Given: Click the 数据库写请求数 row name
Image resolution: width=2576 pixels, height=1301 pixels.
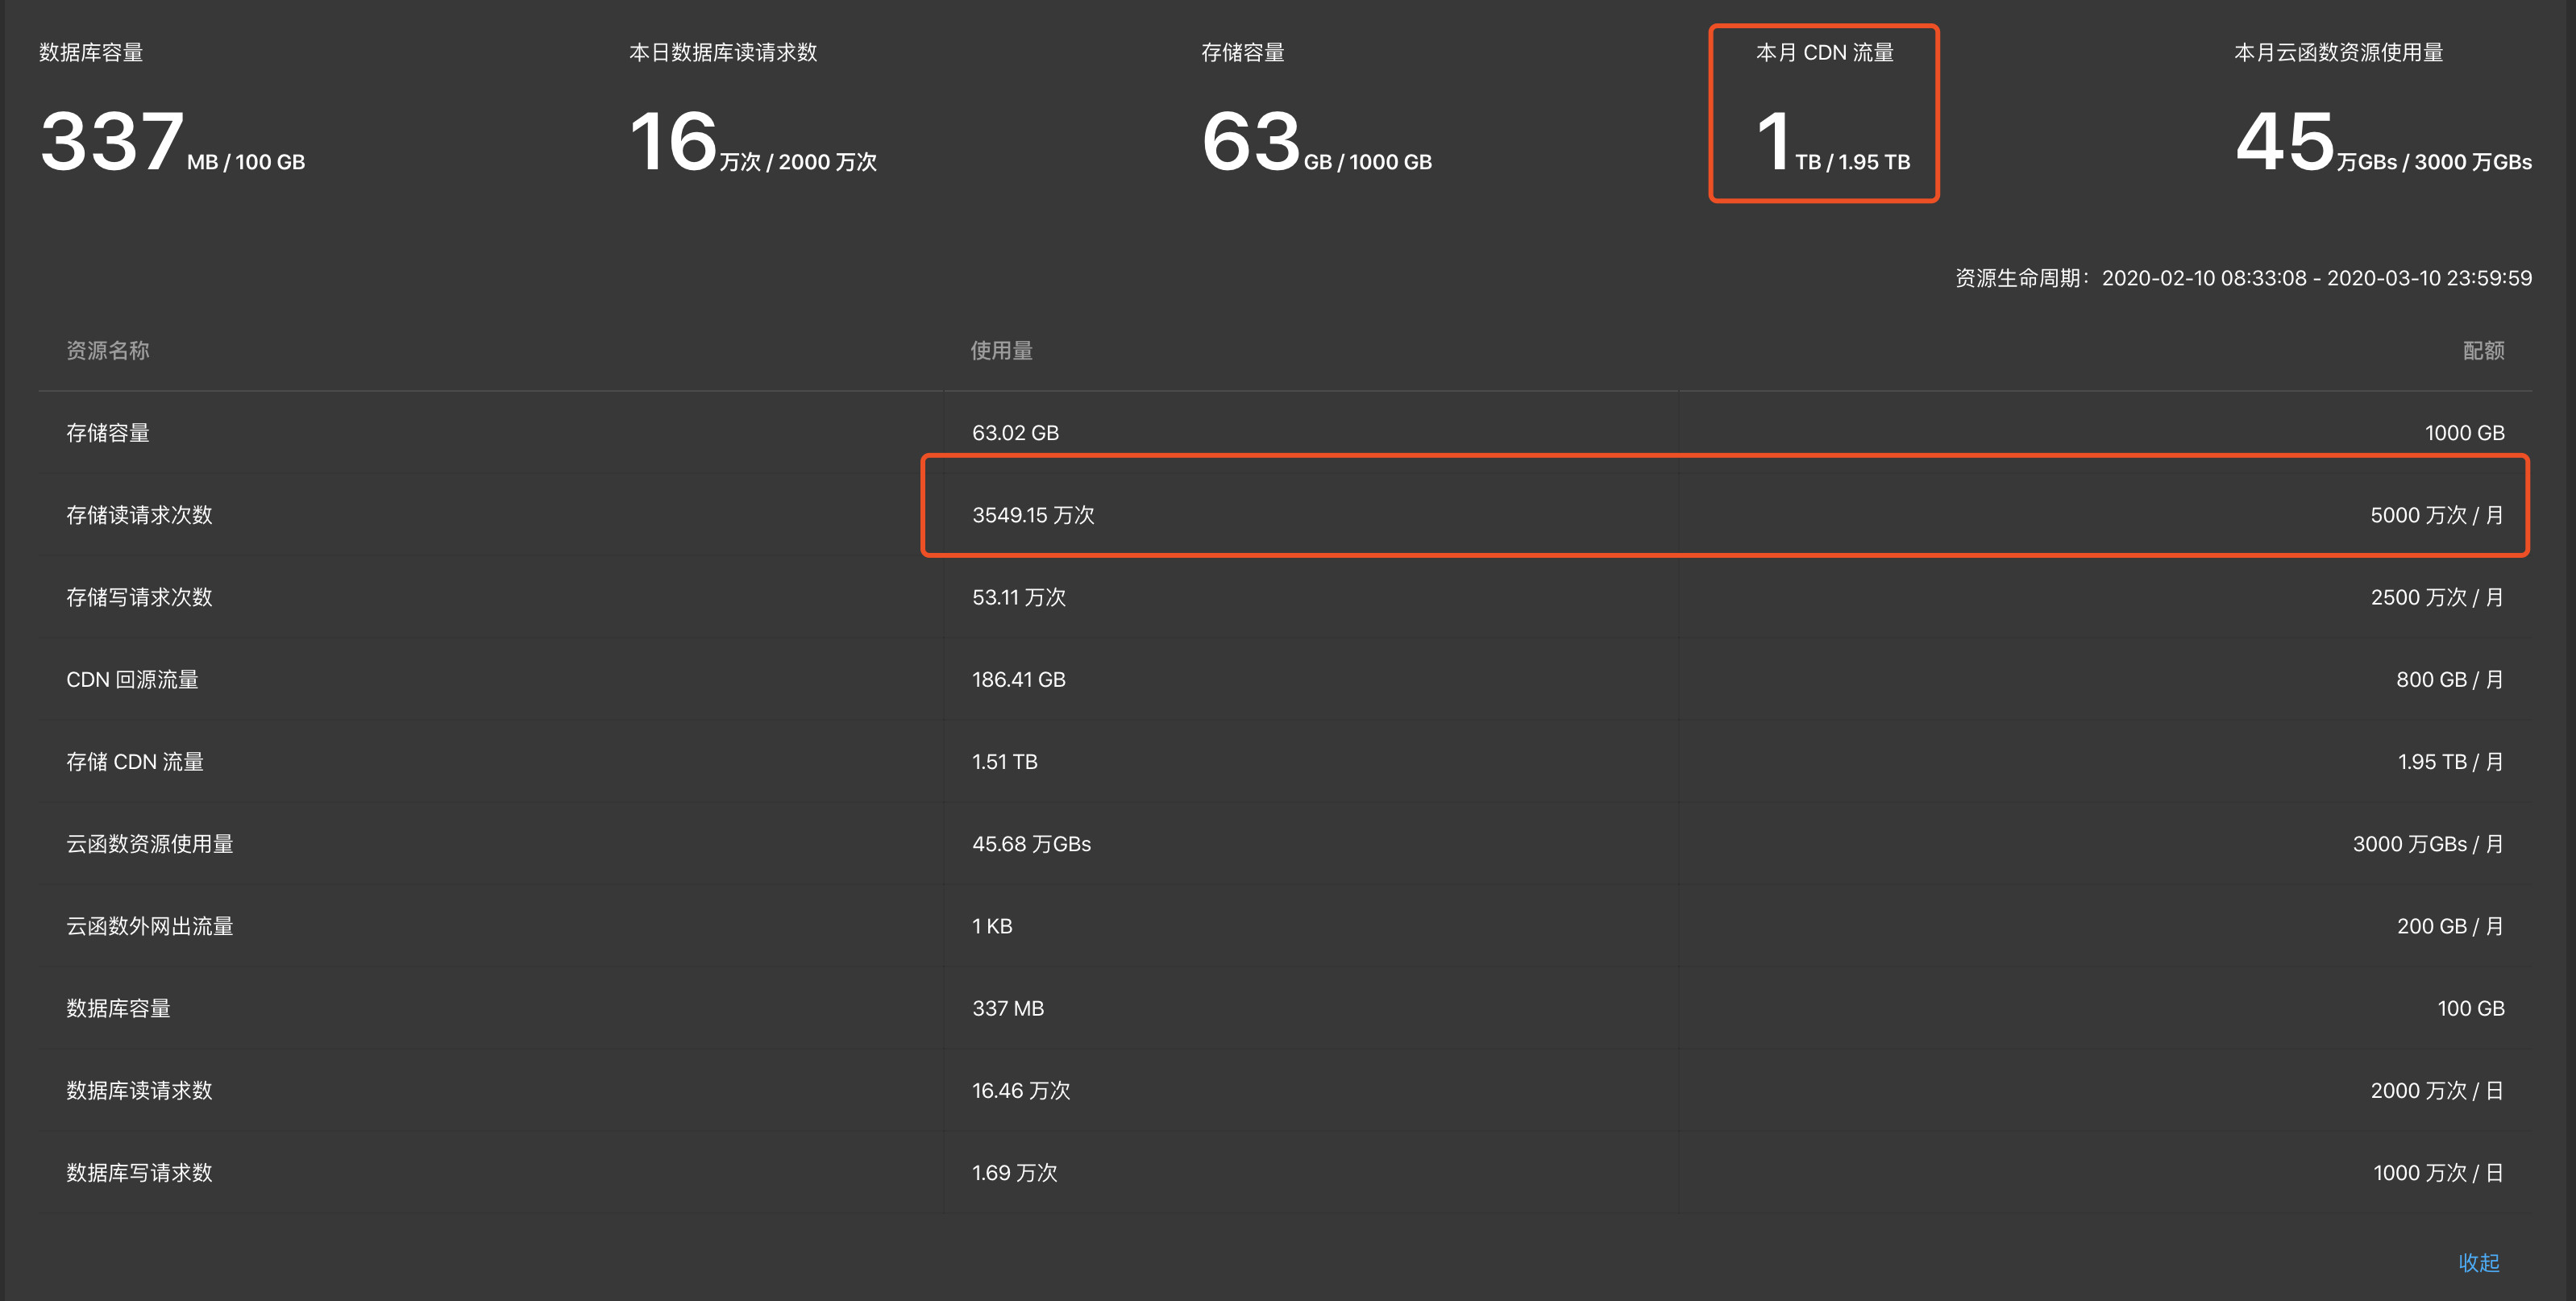Looking at the screenshot, I should click(139, 1172).
